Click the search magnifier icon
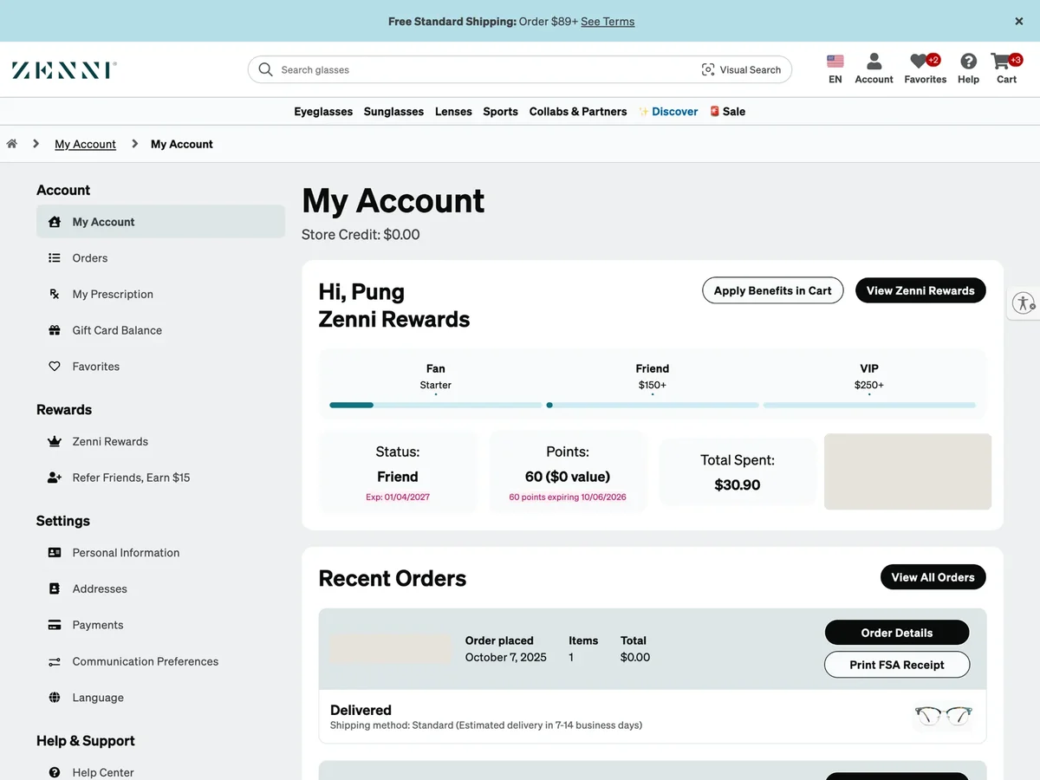Screen dimensions: 1040x780 coord(266,69)
